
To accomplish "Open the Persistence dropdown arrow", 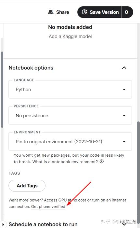I will [x=124, y=116].
